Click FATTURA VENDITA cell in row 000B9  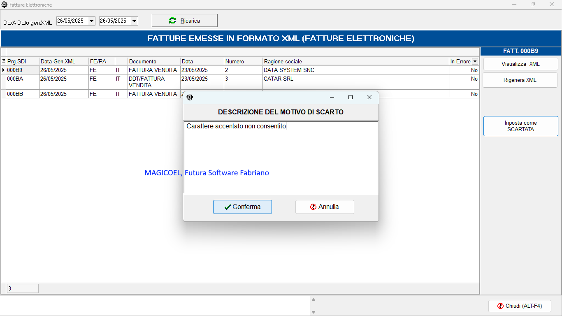point(154,70)
